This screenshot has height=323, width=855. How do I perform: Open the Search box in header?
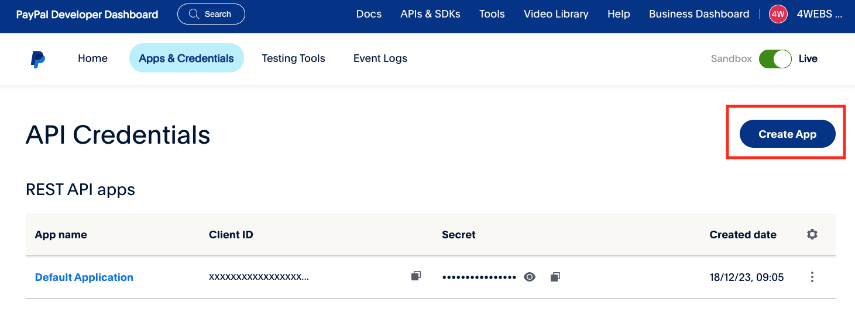point(211,14)
